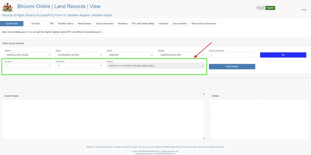
Task: Open the RTC with sketch [Beta] tab
Action: [x=143, y=24]
